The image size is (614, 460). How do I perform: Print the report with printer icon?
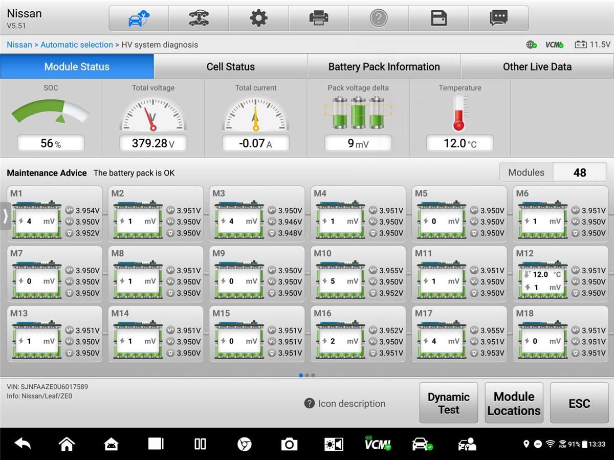(x=319, y=19)
